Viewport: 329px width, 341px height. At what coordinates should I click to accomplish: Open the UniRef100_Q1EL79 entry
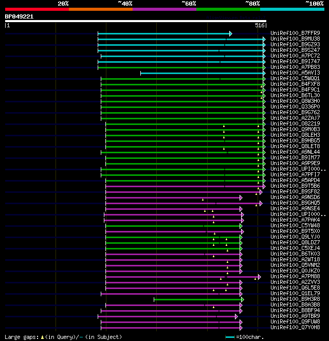[295, 293]
